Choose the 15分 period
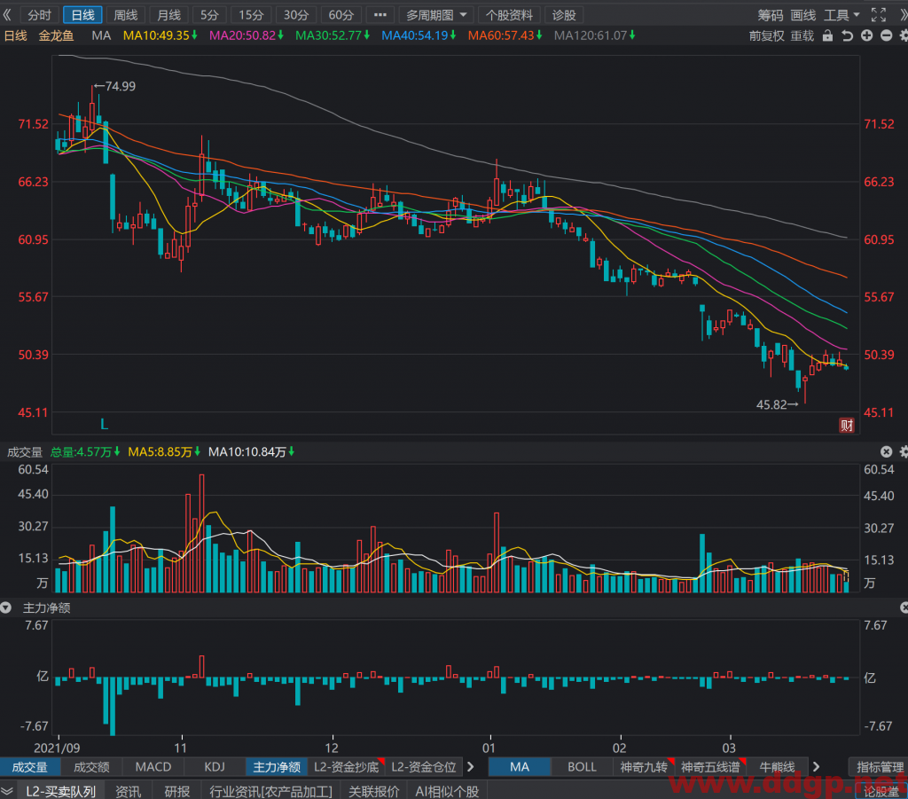This screenshot has height=799, width=908. (251, 15)
